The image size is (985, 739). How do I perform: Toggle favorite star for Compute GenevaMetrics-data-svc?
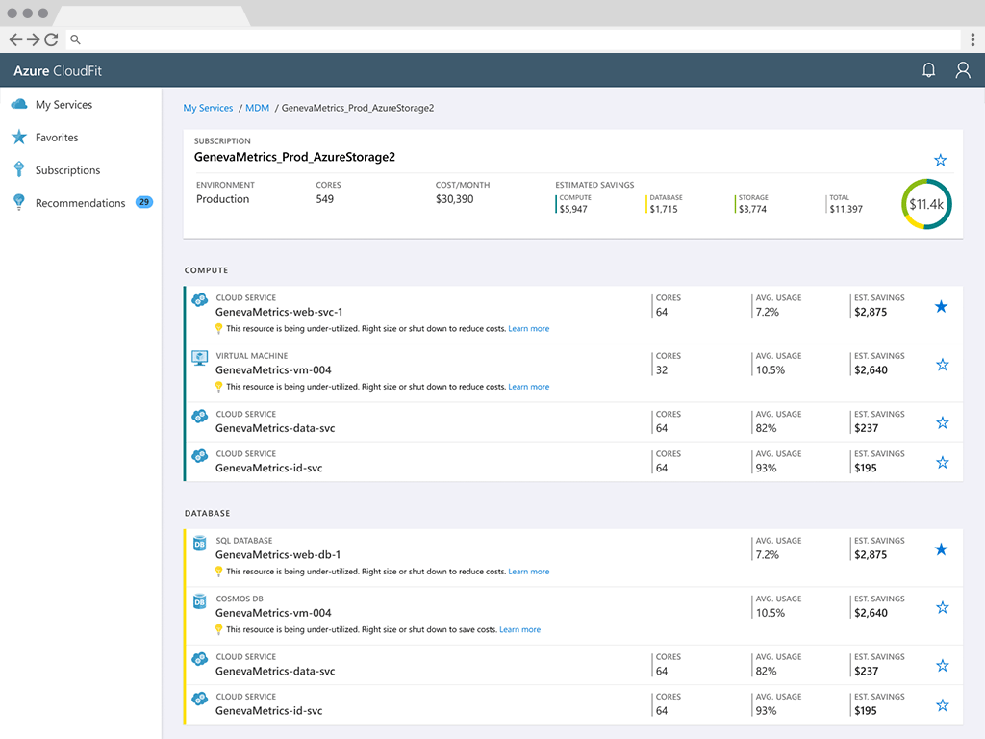click(x=943, y=422)
